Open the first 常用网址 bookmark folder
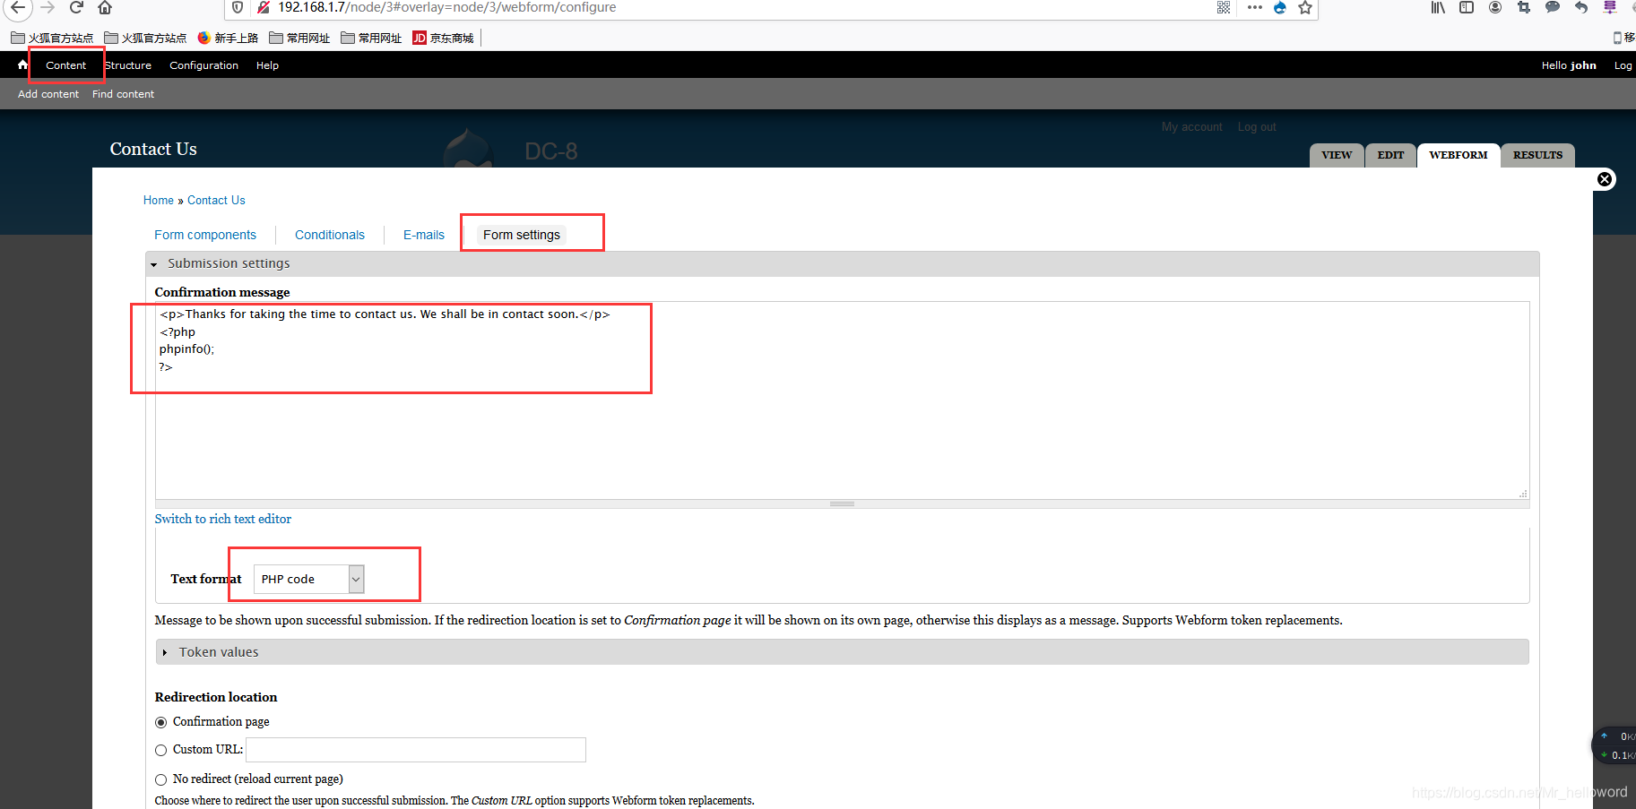Screen dimensions: 1636x809 (x=299, y=38)
